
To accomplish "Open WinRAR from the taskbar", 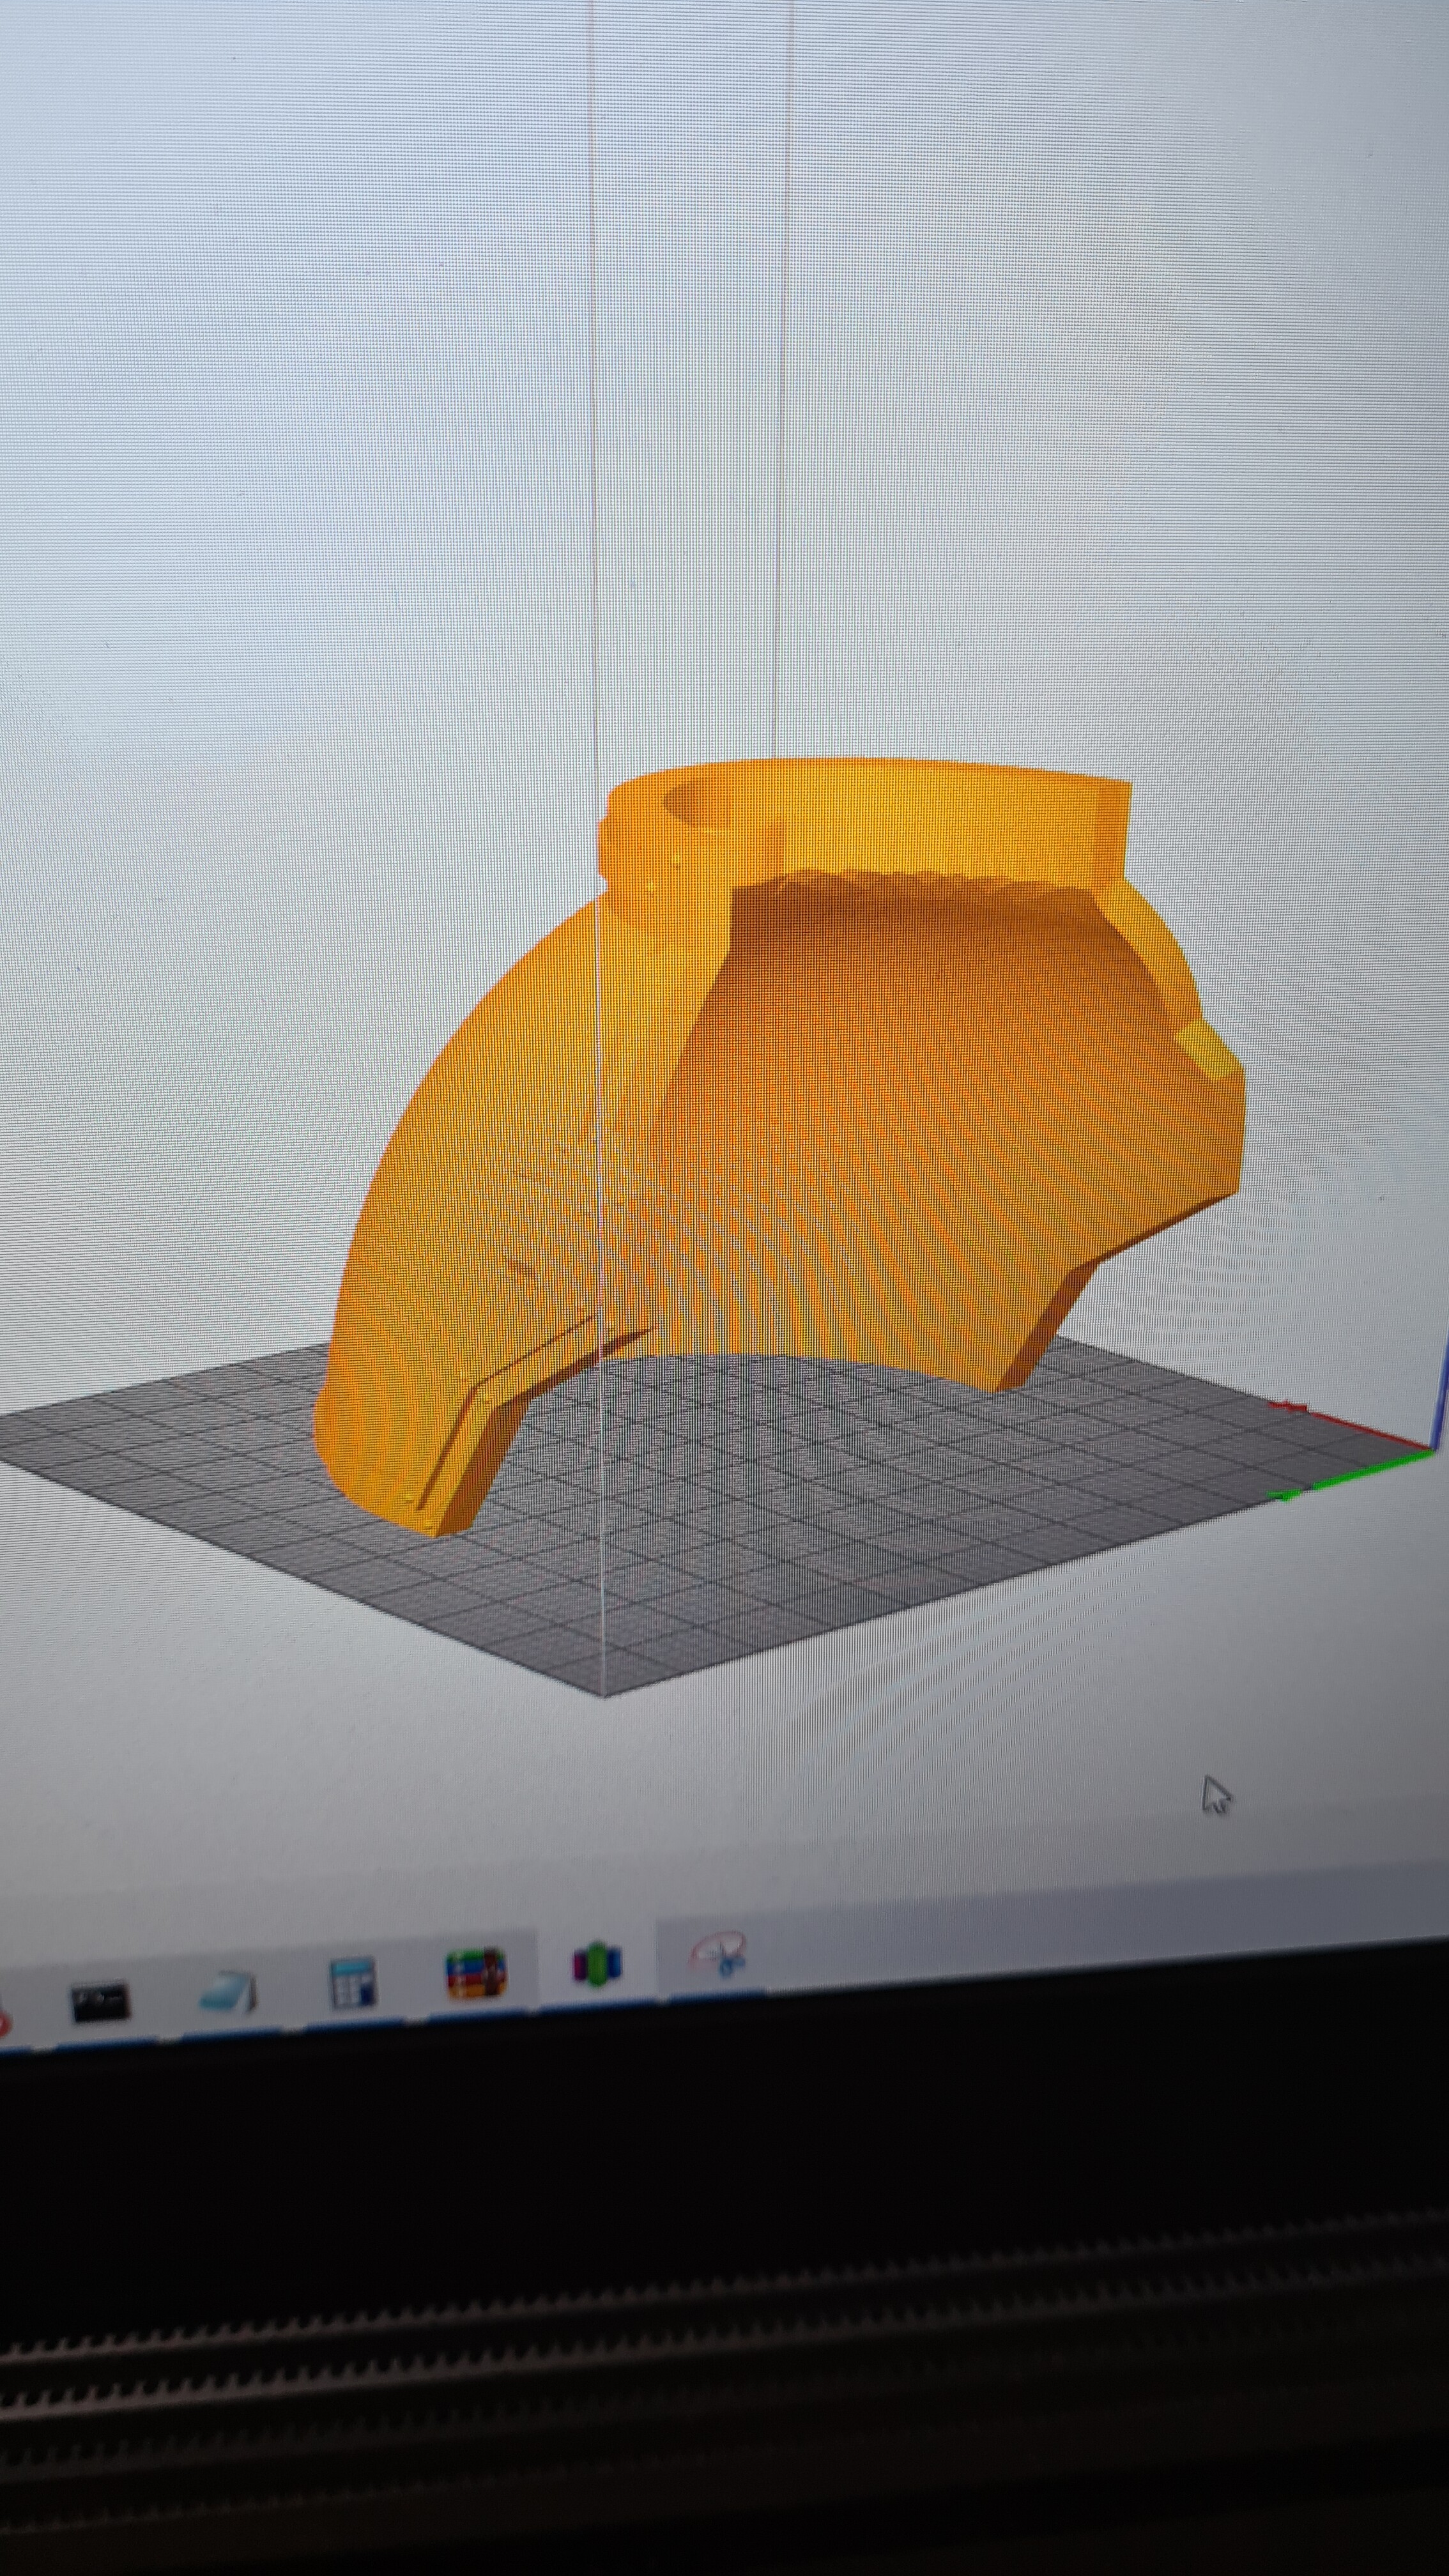I will pyautogui.click(x=476, y=1973).
